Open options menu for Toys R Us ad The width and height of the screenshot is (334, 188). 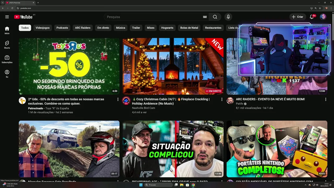click(118, 99)
